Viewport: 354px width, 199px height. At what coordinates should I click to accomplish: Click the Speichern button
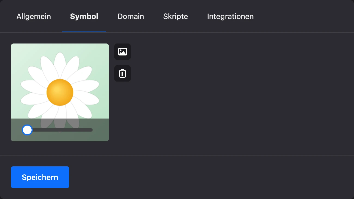pyautogui.click(x=40, y=177)
